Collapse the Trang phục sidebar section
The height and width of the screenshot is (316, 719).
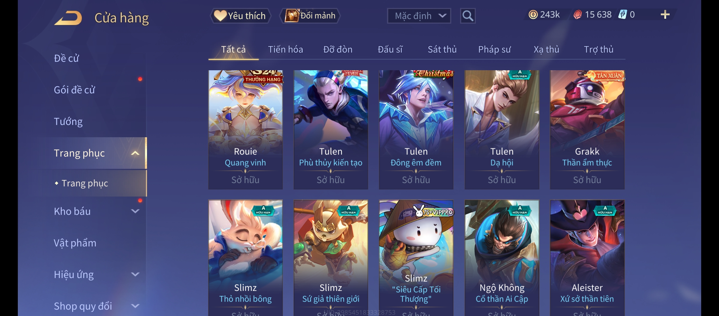(x=135, y=153)
